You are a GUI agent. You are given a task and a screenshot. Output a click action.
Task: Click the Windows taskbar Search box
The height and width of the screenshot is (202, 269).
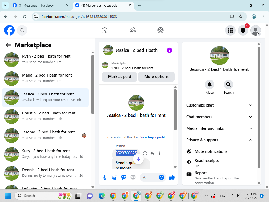(x=43, y=196)
